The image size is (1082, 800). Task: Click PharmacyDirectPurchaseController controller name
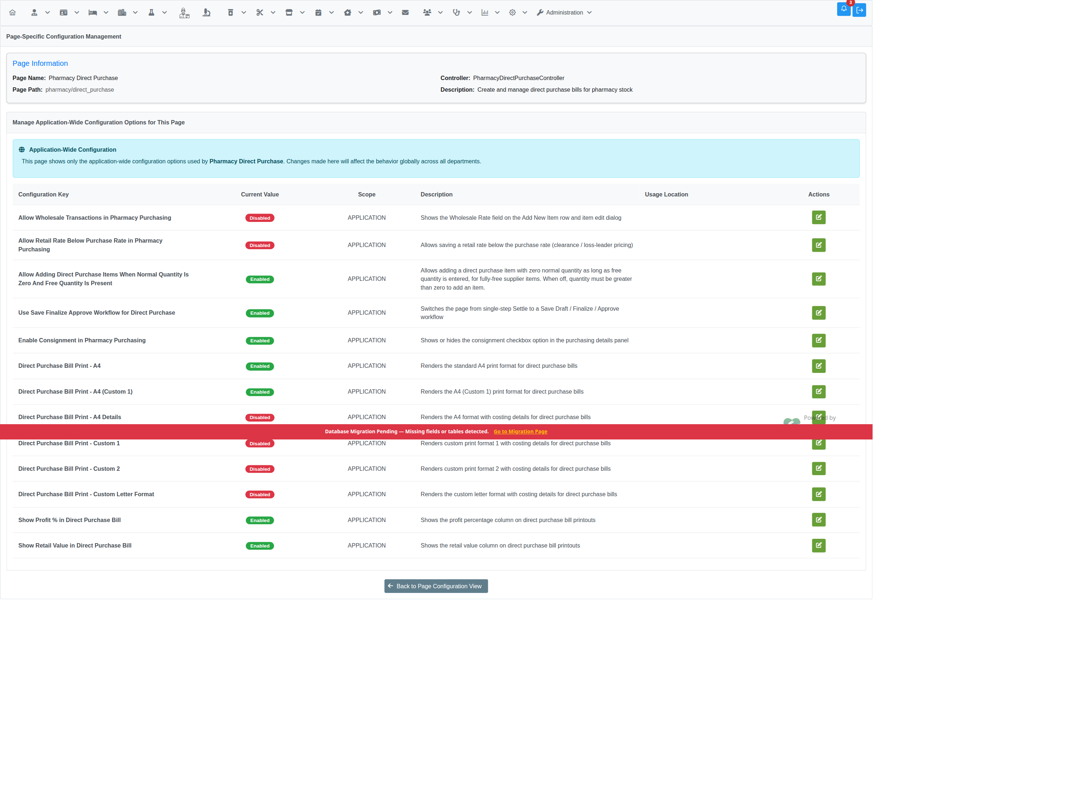pos(519,78)
